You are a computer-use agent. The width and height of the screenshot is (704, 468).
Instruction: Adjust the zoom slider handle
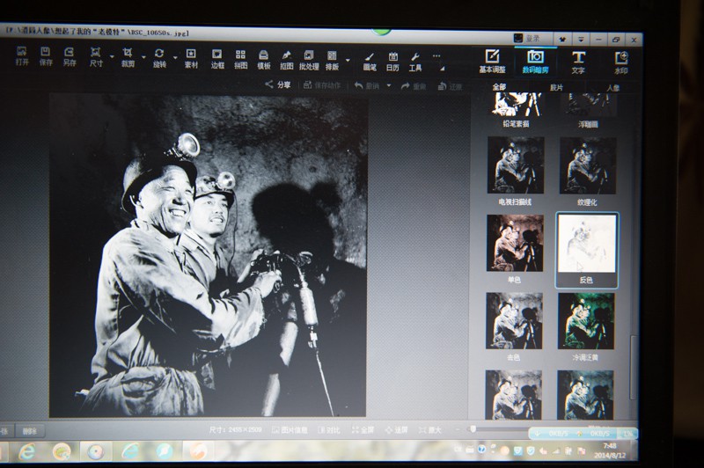473,429
